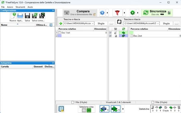Expand the synchronization settings arrow menu
The width and height of the screenshot is (181, 113).
click(138, 13)
